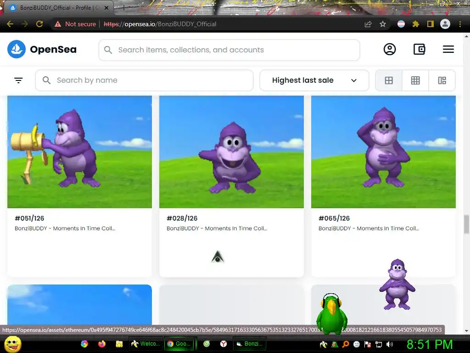Toggle the filter sidebar icon

click(x=18, y=80)
